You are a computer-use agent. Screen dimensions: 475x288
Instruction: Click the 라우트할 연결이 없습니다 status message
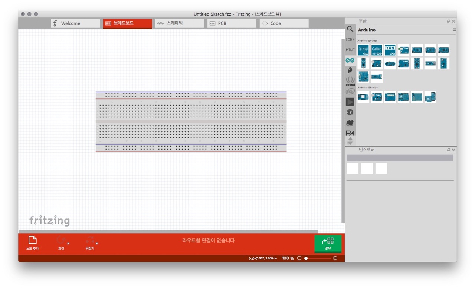coord(208,240)
